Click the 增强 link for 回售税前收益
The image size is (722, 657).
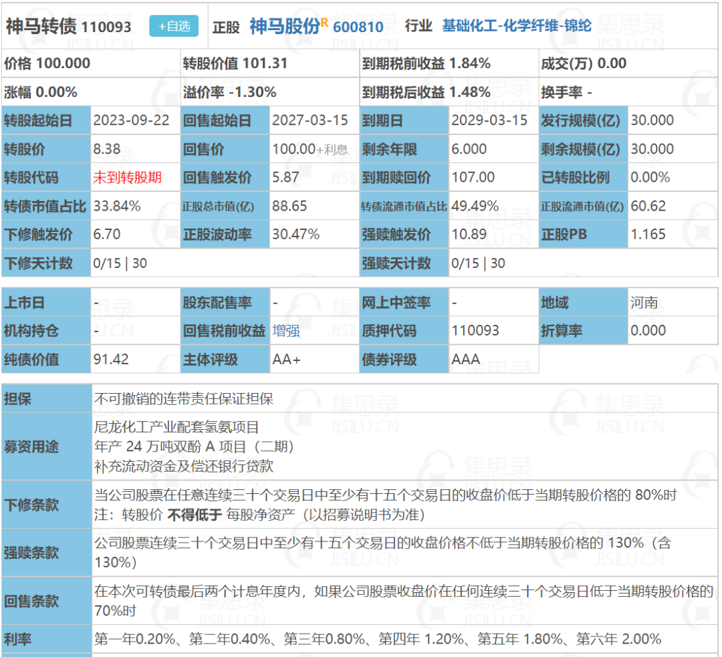286,331
